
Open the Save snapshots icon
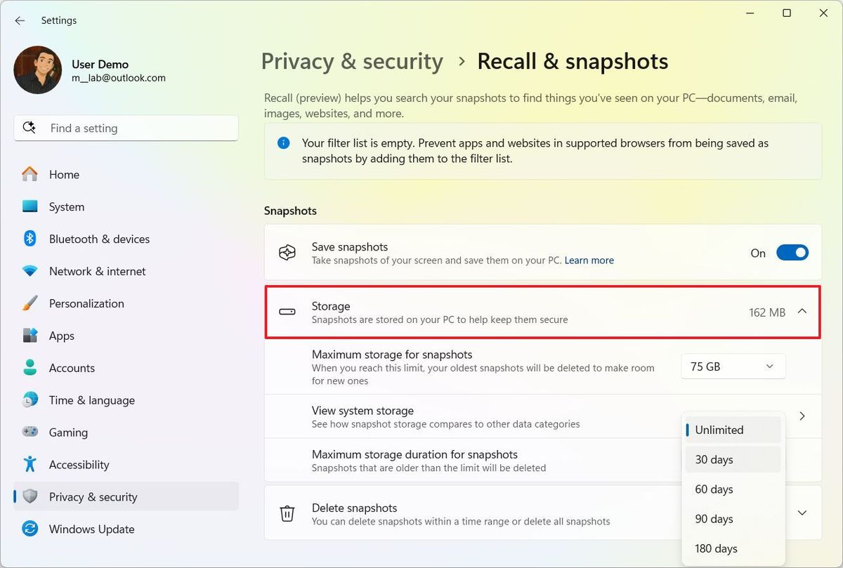point(287,252)
